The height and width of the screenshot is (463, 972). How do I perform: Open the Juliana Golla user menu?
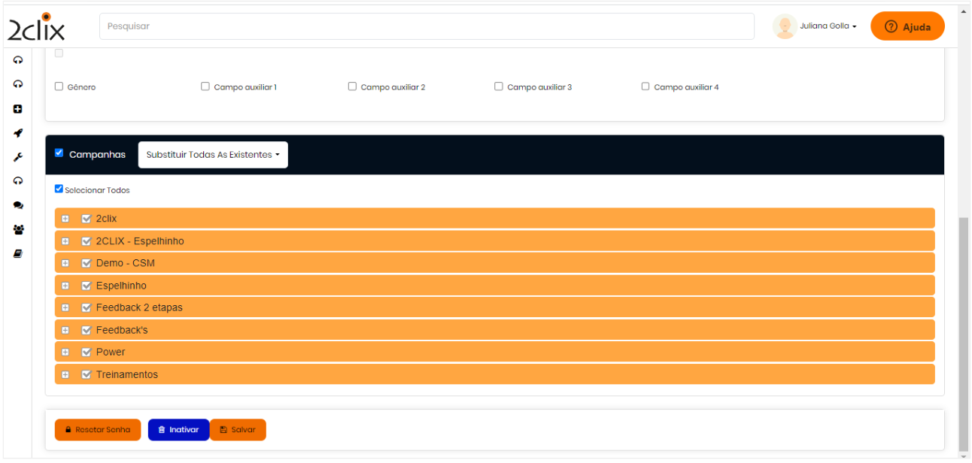(828, 26)
